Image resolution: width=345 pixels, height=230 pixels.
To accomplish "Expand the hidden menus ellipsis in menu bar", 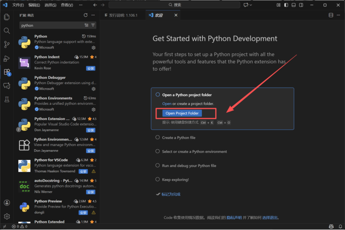I will 81,5.
